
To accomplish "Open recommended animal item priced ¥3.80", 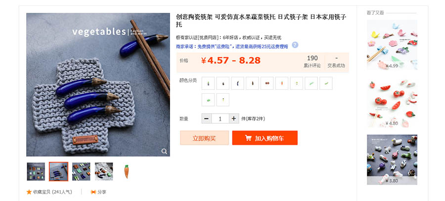I will pos(392,160).
